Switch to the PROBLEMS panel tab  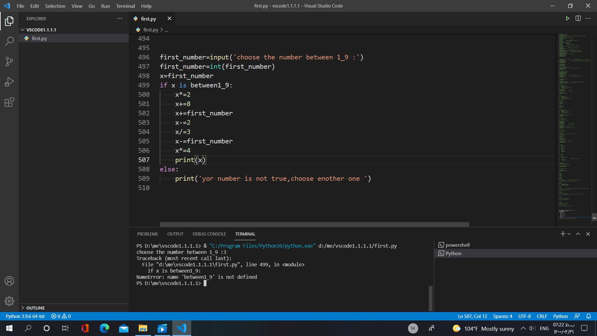(x=147, y=234)
